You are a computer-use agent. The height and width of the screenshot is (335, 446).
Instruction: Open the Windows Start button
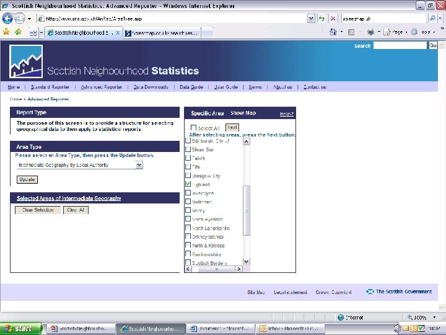(21, 329)
